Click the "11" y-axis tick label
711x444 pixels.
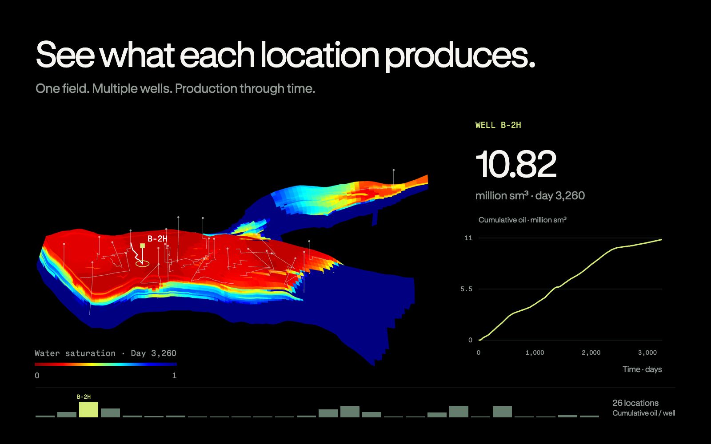point(468,238)
